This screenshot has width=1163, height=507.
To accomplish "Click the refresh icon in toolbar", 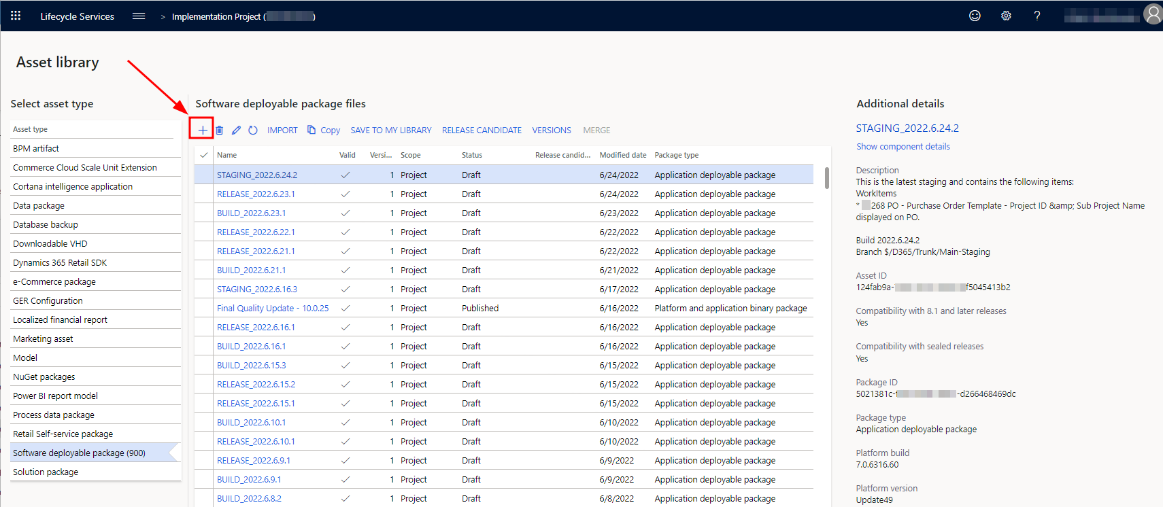I will pyautogui.click(x=253, y=130).
